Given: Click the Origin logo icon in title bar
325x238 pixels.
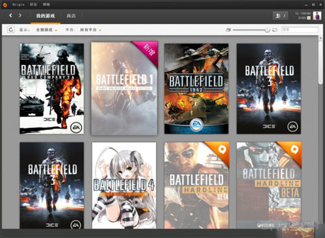Looking at the screenshot, I should [x=5, y=5].
